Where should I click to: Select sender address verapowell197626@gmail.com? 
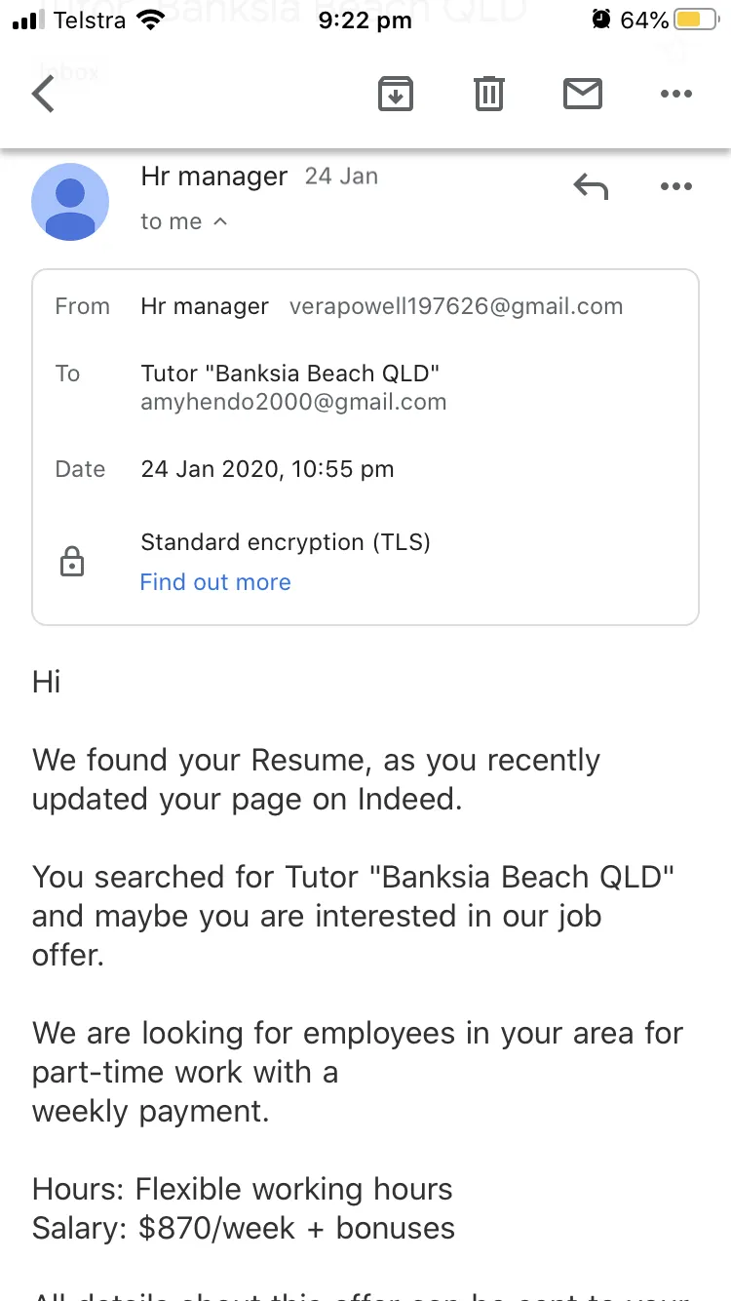[x=456, y=306]
